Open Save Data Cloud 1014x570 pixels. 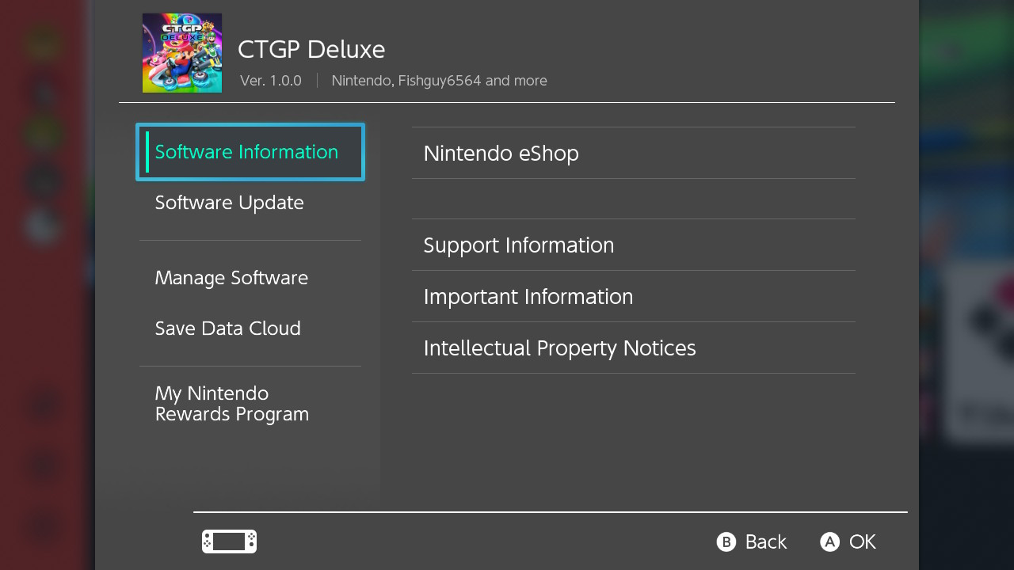[228, 328]
